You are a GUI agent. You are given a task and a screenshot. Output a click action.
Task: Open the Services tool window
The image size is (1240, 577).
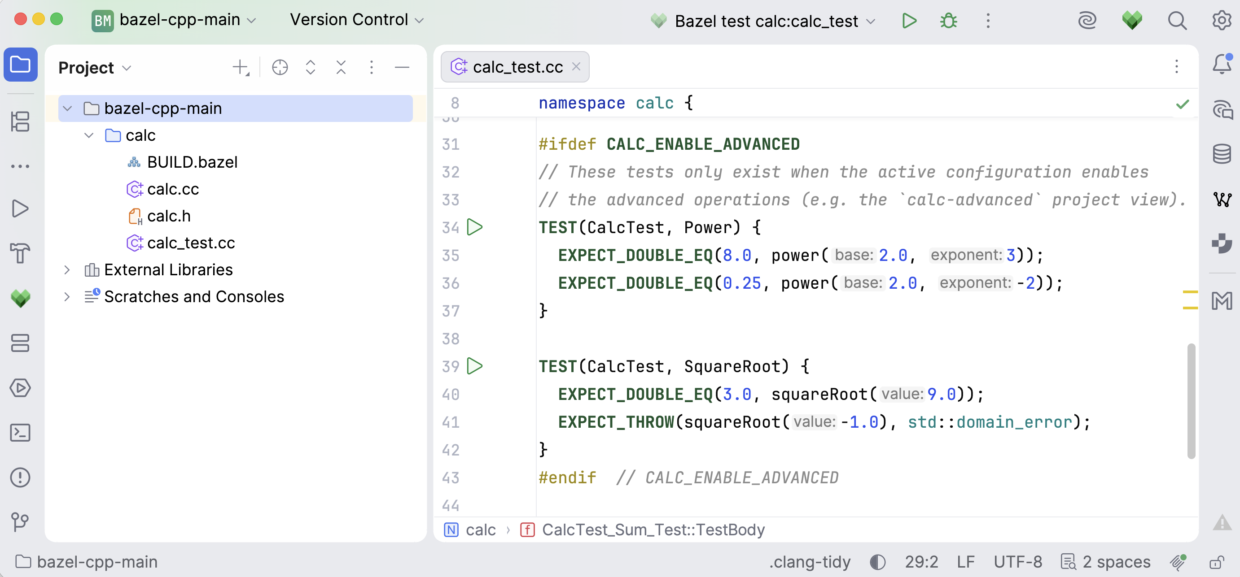pos(20,343)
